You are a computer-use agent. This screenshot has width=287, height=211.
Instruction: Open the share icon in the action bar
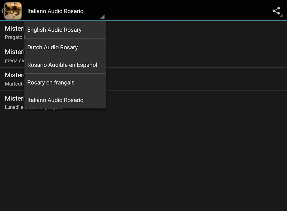pyautogui.click(x=276, y=11)
